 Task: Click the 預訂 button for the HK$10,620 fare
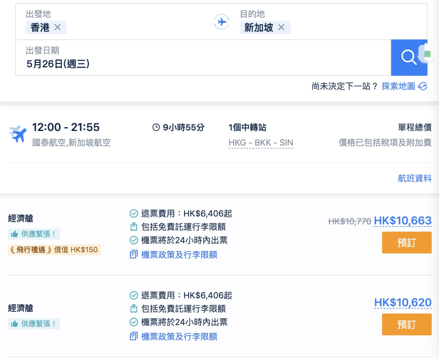[406, 324]
